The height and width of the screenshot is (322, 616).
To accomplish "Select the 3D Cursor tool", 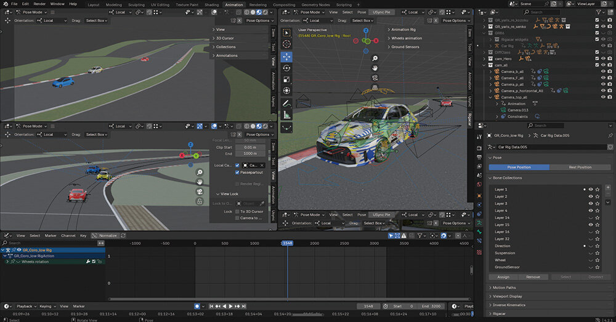I will pos(287,44).
